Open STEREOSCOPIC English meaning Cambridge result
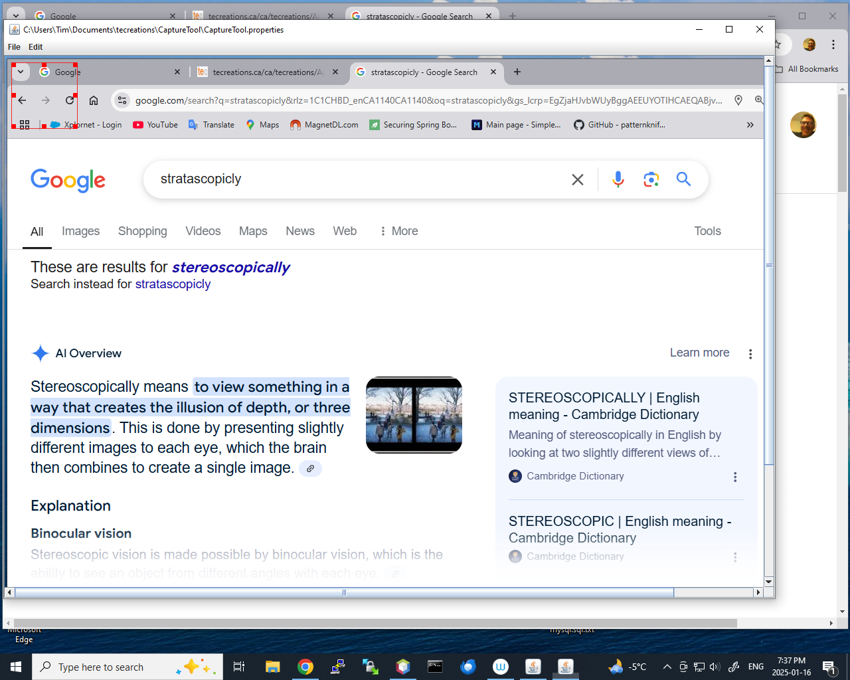 coord(620,529)
